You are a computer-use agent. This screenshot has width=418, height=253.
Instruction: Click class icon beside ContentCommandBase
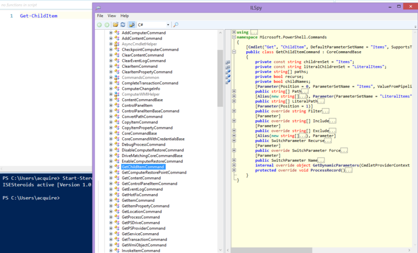click(x=117, y=100)
